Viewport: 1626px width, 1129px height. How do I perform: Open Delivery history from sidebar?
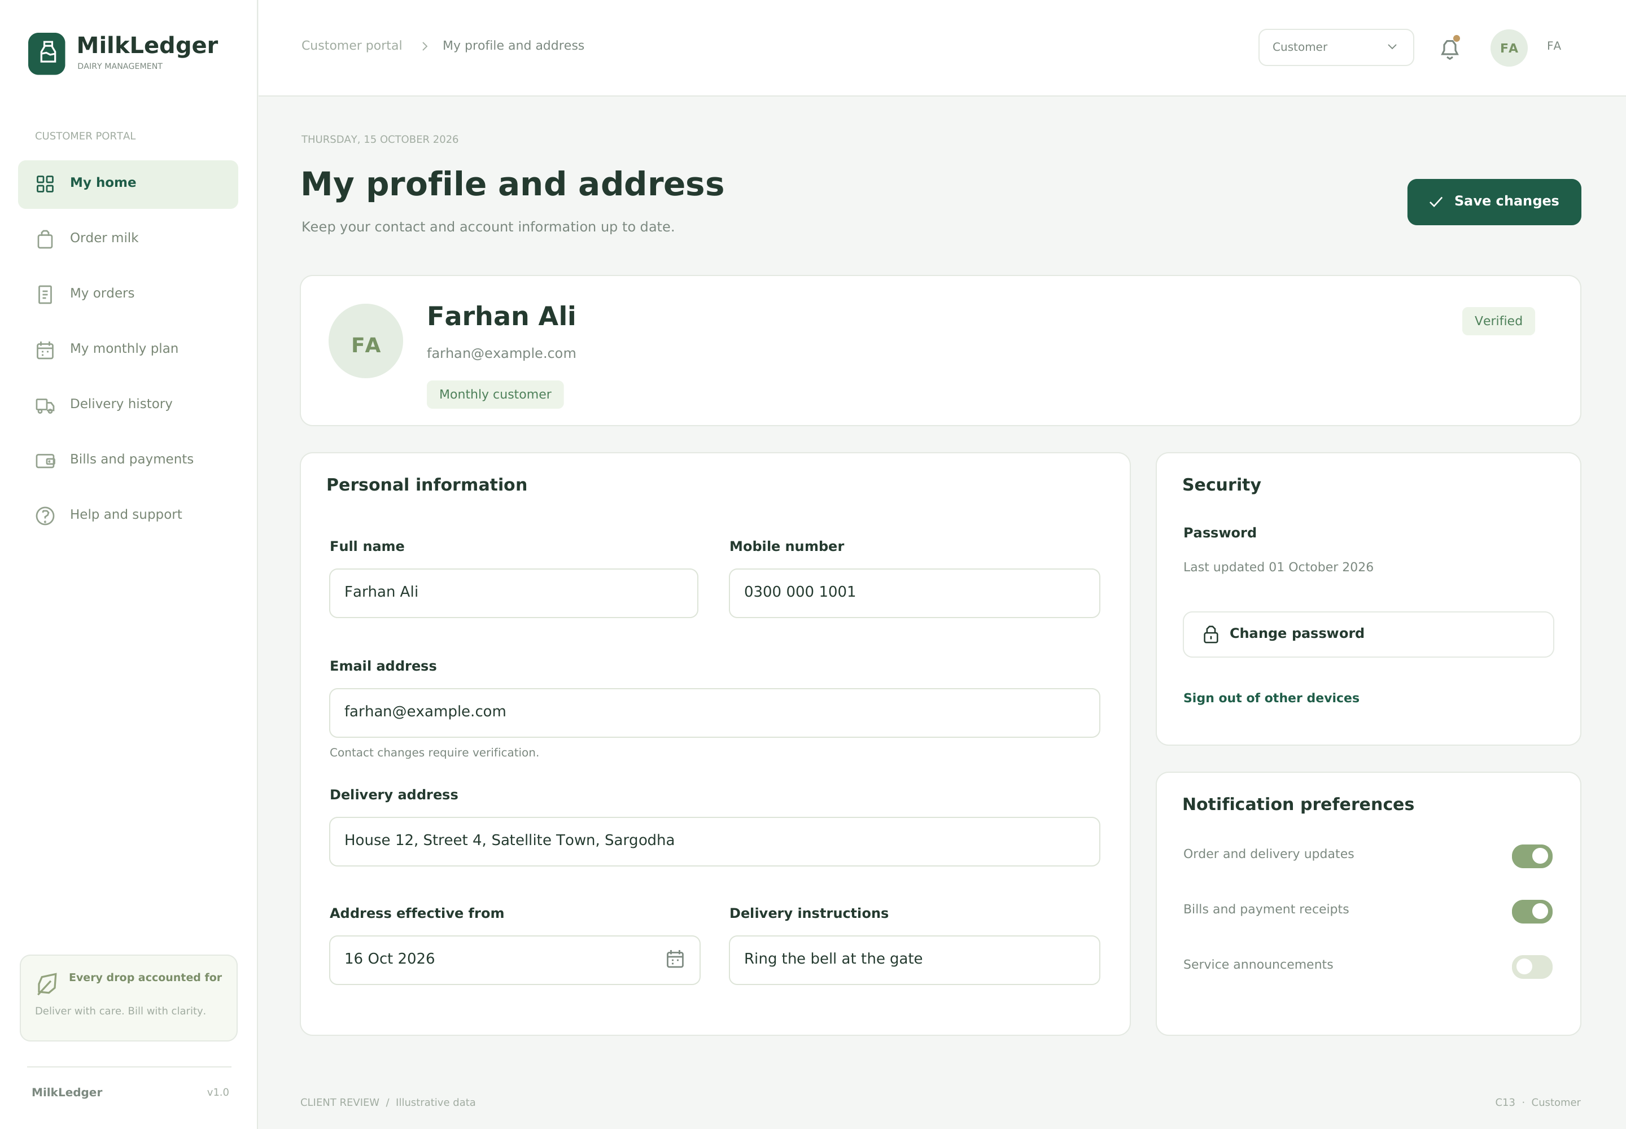(x=128, y=405)
